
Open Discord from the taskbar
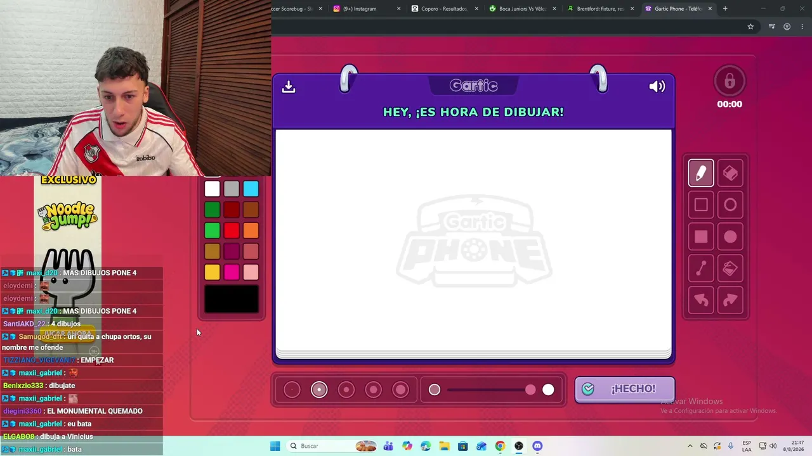tap(537, 446)
